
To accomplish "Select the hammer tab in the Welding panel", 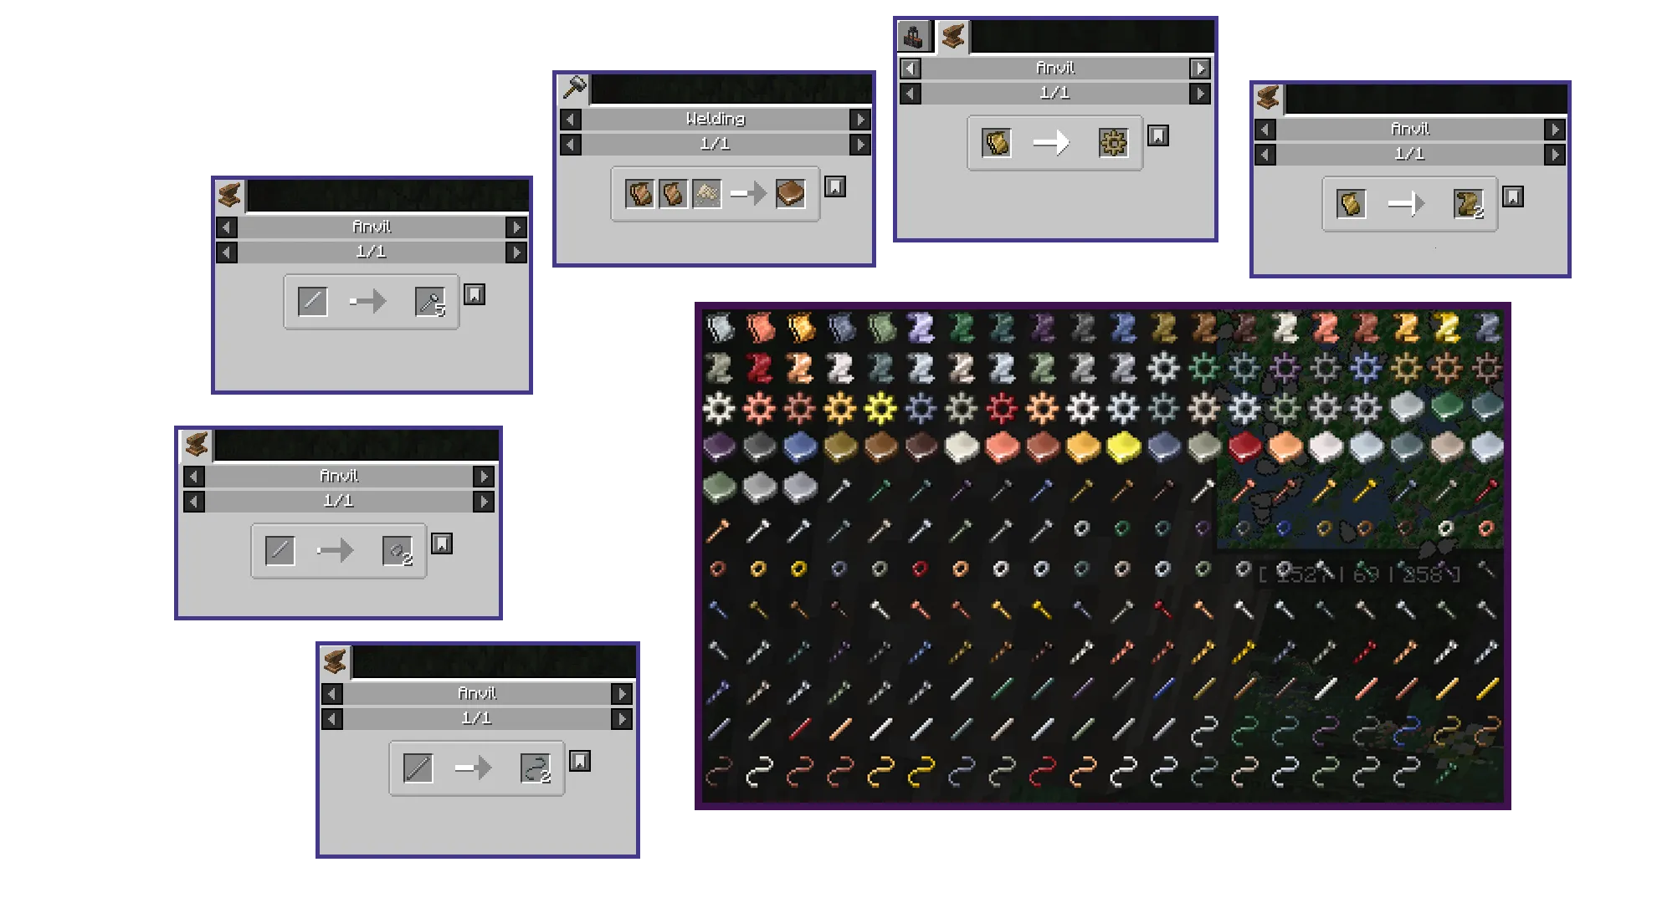I will (x=575, y=88).
